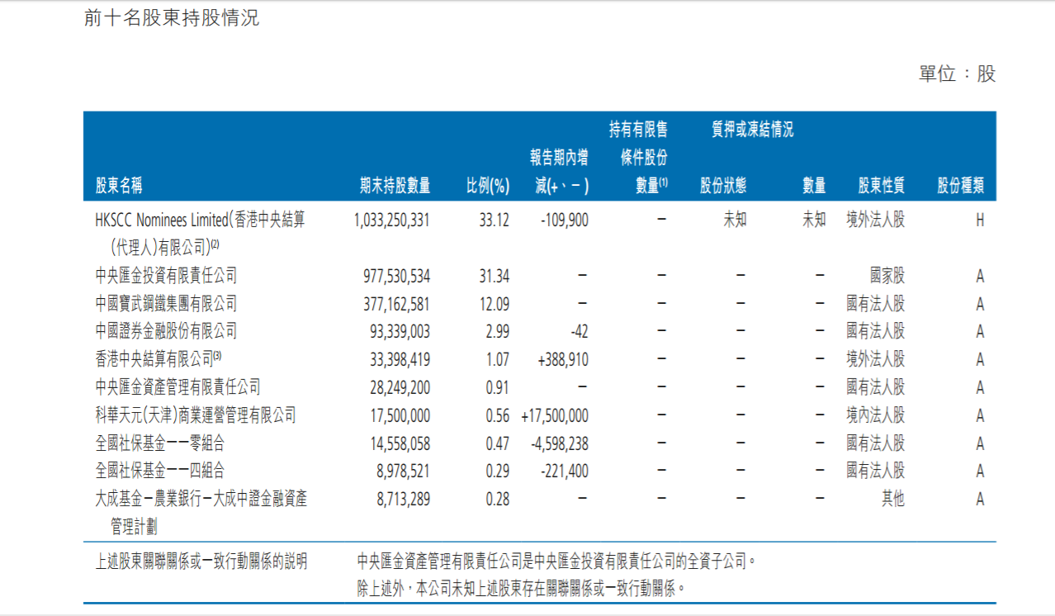
Task: Select the 期末持股數量 column header
Action: pyautogui.click(x=395, y=186)
